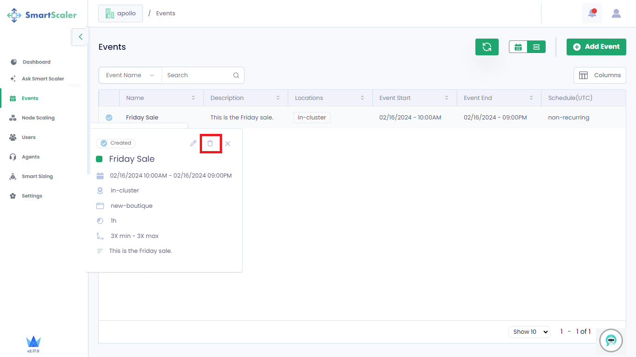This screenshot has width=636, height=357.
Task: Collapse the left sidebar
Action: (80, 37)
